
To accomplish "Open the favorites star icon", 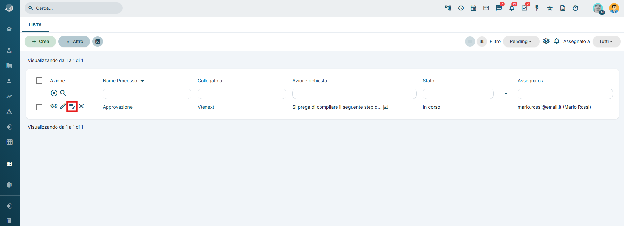I will coord(550,8).
